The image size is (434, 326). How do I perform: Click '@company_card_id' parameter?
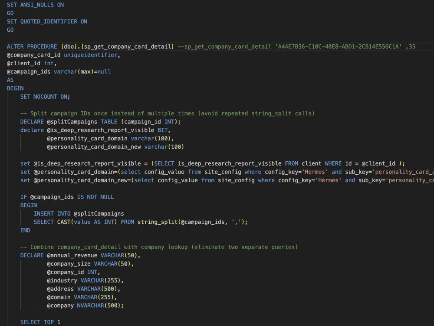point(33,55)
